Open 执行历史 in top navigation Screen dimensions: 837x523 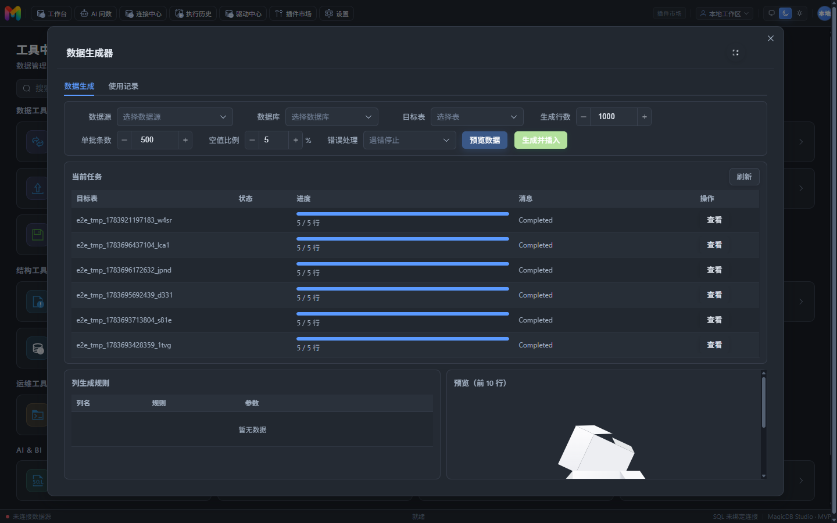(193, 13)
